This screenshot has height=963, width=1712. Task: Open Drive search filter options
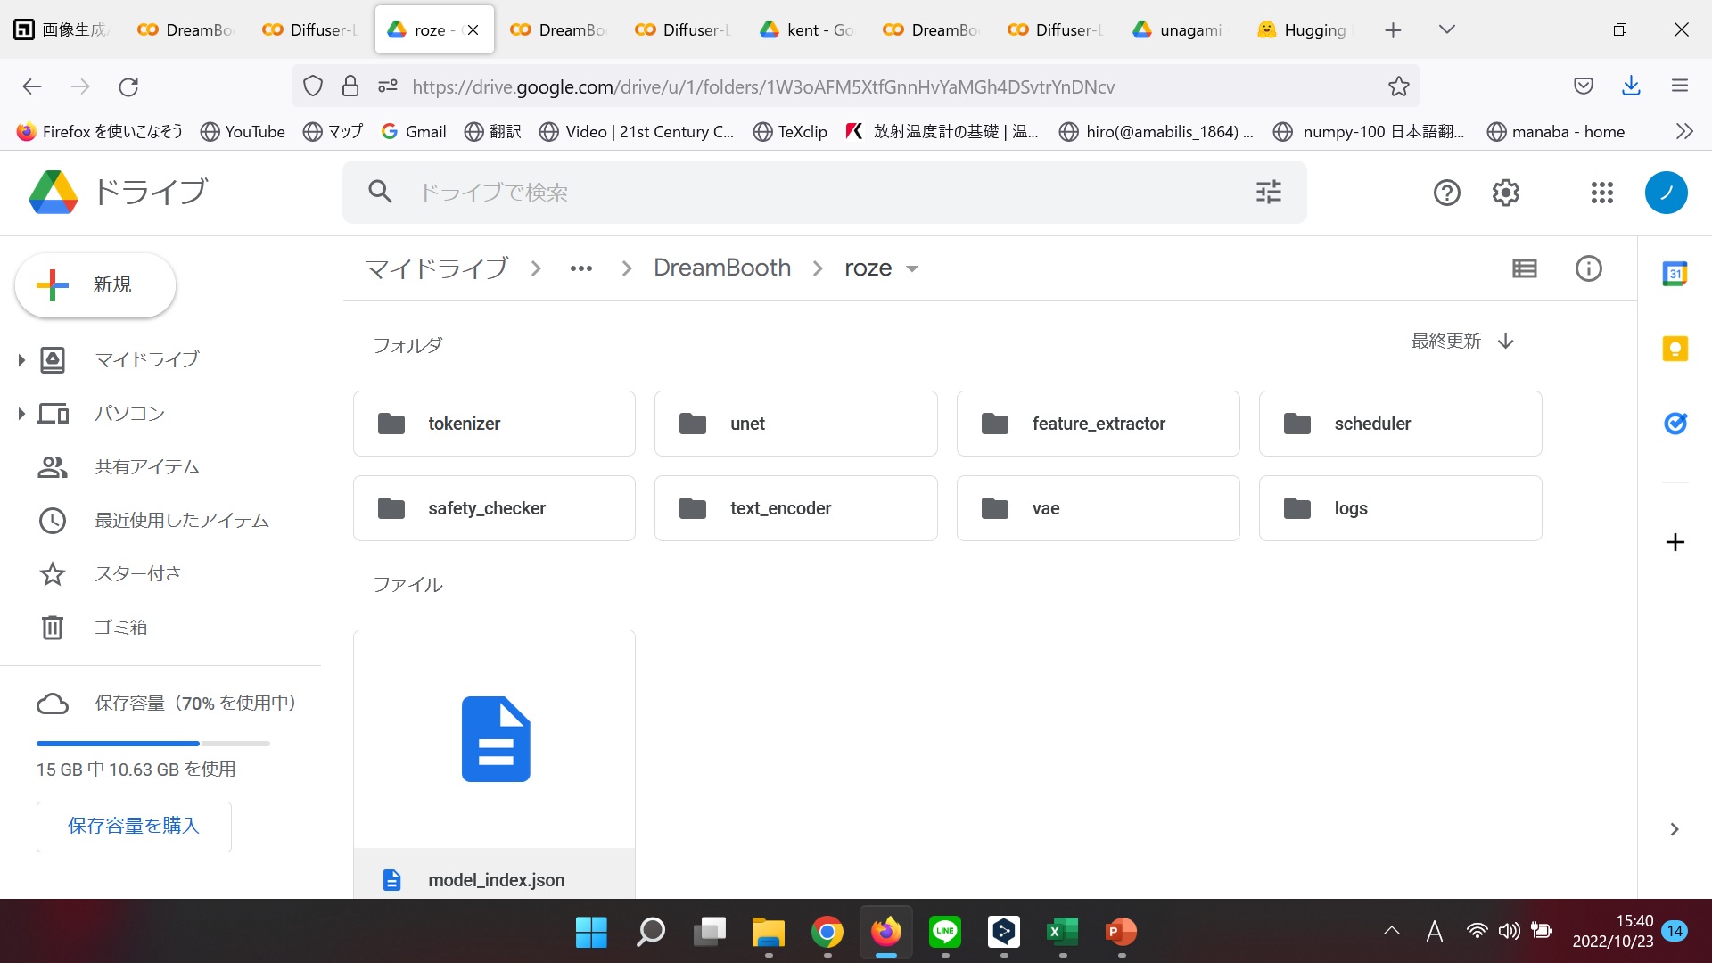1268,192
